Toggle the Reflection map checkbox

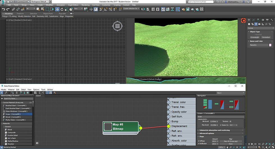199,144
